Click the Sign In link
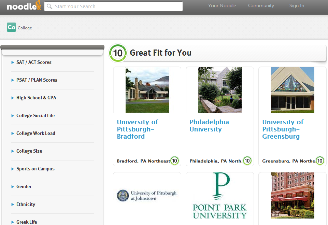328x225 pixels. click(x=297, y=6)
